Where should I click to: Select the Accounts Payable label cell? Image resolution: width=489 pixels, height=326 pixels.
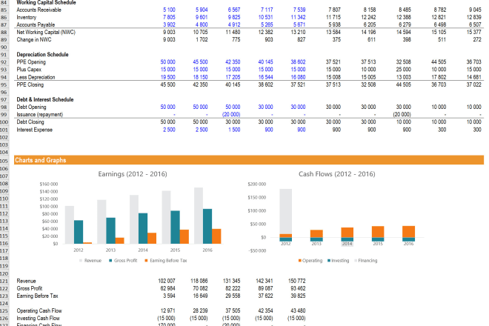tap(36, 24)
